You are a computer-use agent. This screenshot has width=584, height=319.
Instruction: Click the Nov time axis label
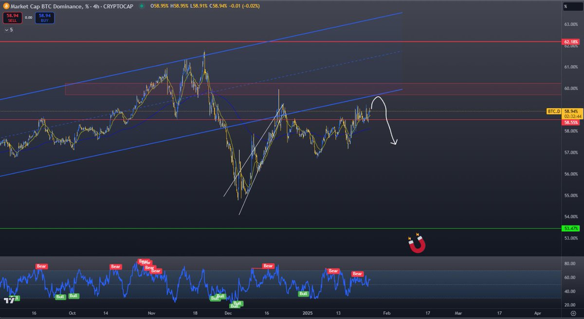click(x=151, y=314)
